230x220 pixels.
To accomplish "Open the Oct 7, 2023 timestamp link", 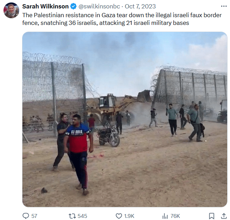I will pos(140,6).
